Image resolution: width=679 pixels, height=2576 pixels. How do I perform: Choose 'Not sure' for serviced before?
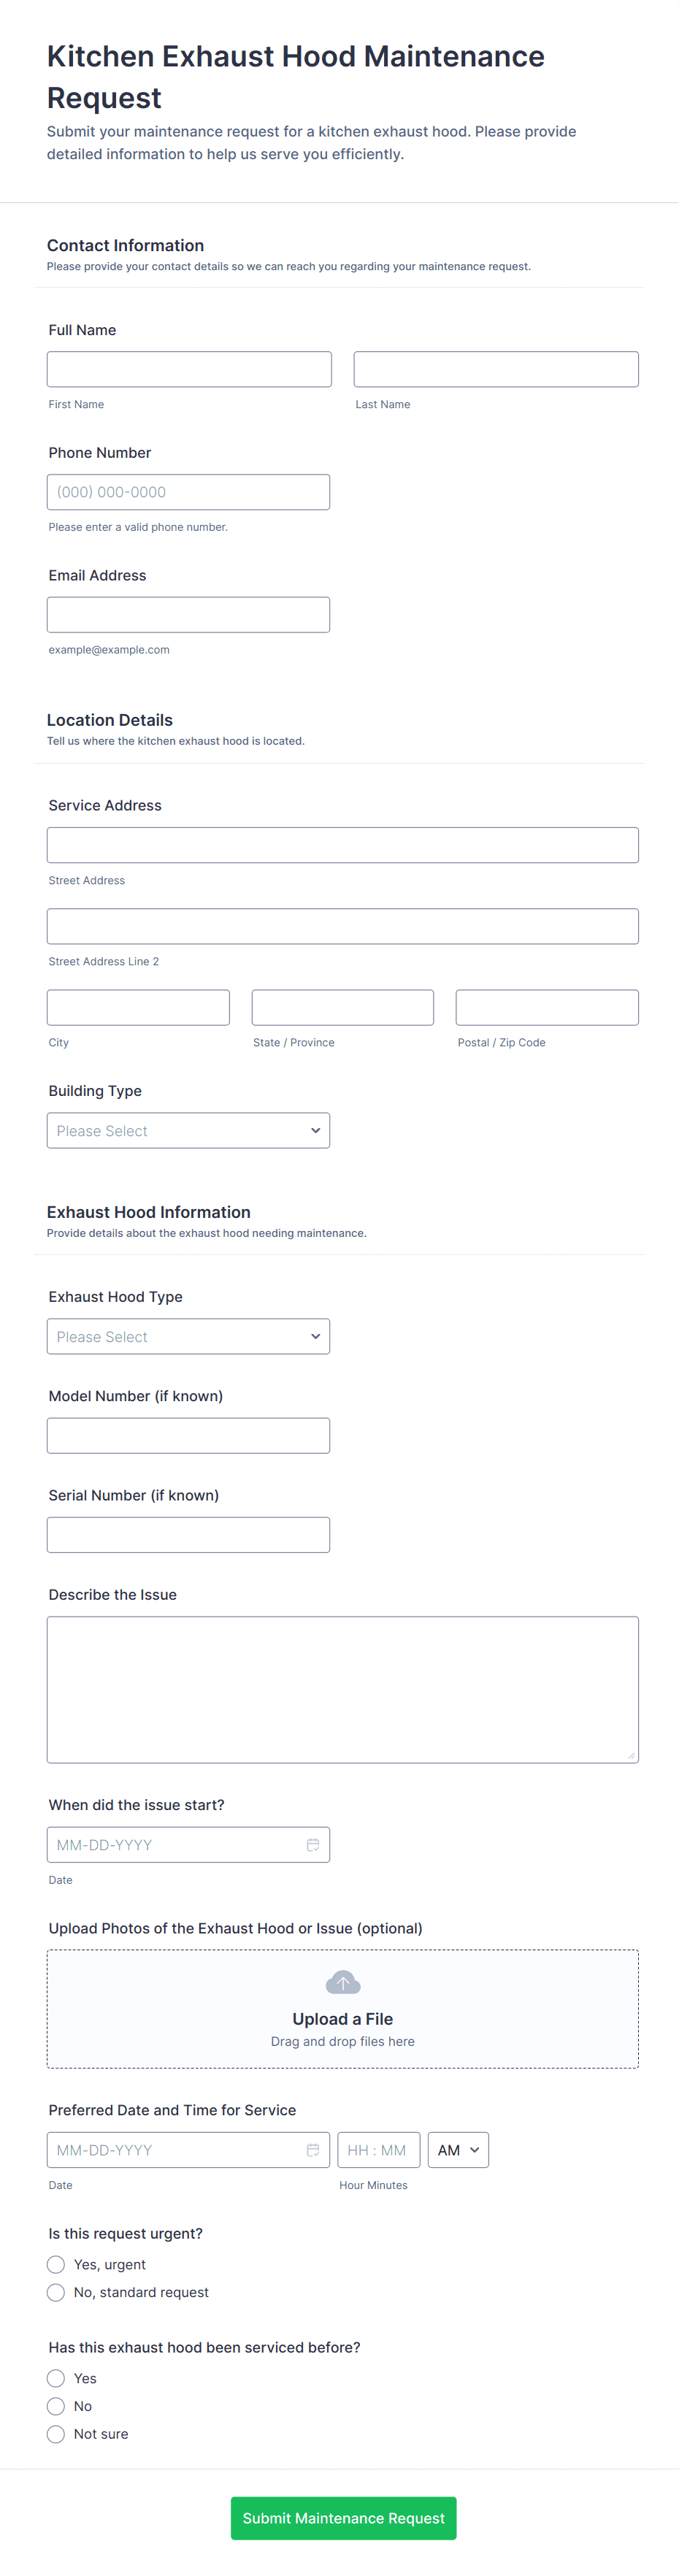[56, 2434]
